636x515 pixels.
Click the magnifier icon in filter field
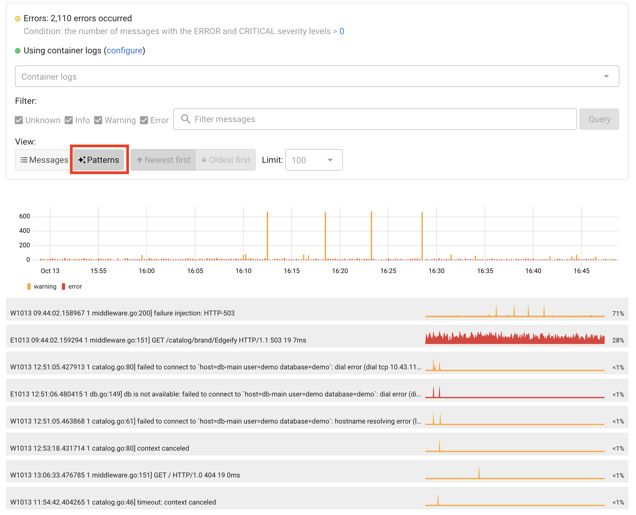(x=186, y=119)
